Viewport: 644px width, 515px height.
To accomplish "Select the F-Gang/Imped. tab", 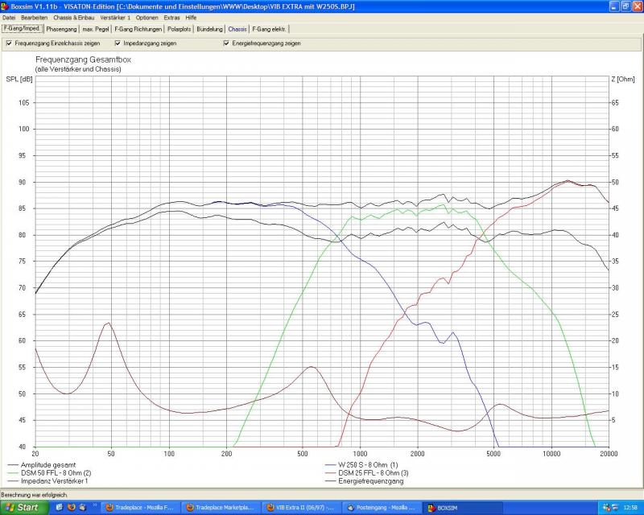I will pos(22,29).
